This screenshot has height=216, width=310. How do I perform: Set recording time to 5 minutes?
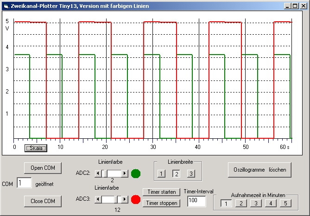tap(285, 203)
